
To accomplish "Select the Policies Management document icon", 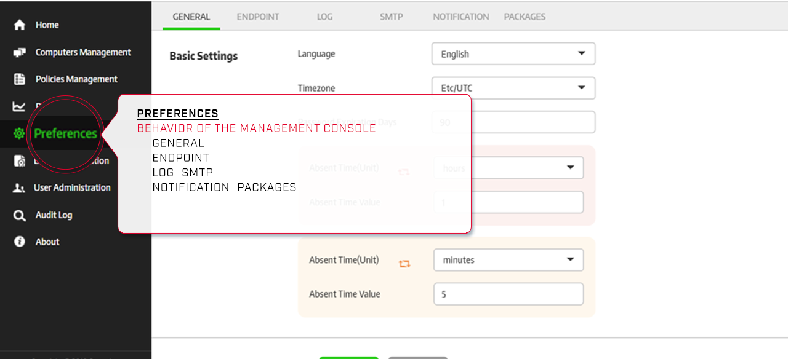I will (20, 79).
